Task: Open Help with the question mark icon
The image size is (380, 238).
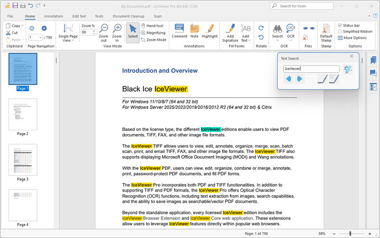Action: (375, 16)
